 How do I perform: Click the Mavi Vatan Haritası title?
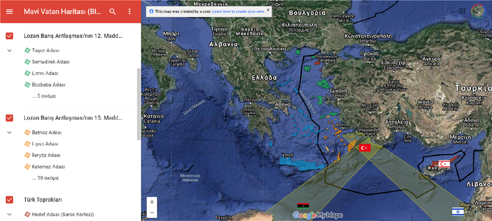pos(63,12)
